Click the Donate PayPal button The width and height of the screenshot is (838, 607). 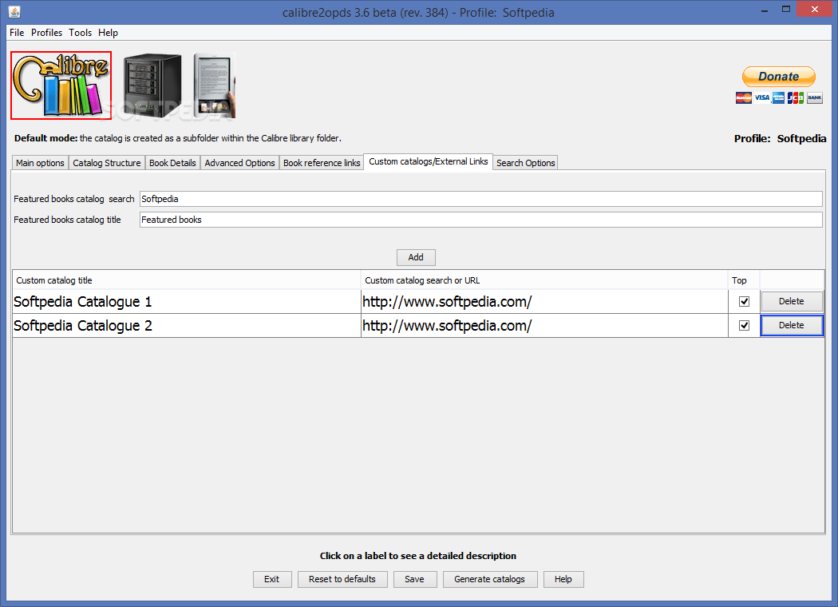[x=779, y=77]
